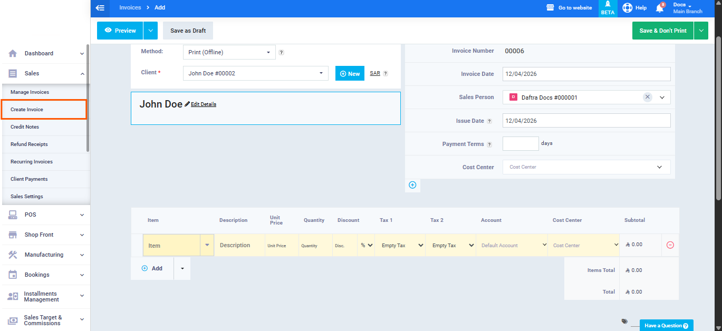The image size is (722, 331).
Task: Click the New client button
Action: [x=350, y=74]
